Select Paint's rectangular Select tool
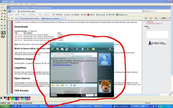 (x=5, y=8)
